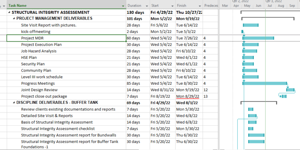Select the Security Plan start date cell
This screenshot has height=150, width=300.
[162, 64]
